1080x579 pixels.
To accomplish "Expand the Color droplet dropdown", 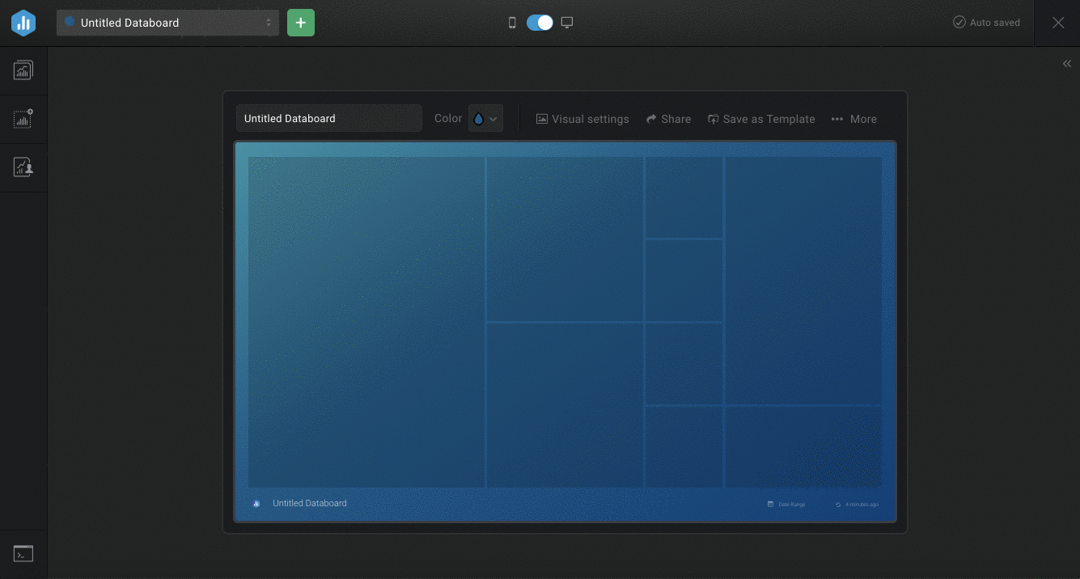I will point(485,119).
